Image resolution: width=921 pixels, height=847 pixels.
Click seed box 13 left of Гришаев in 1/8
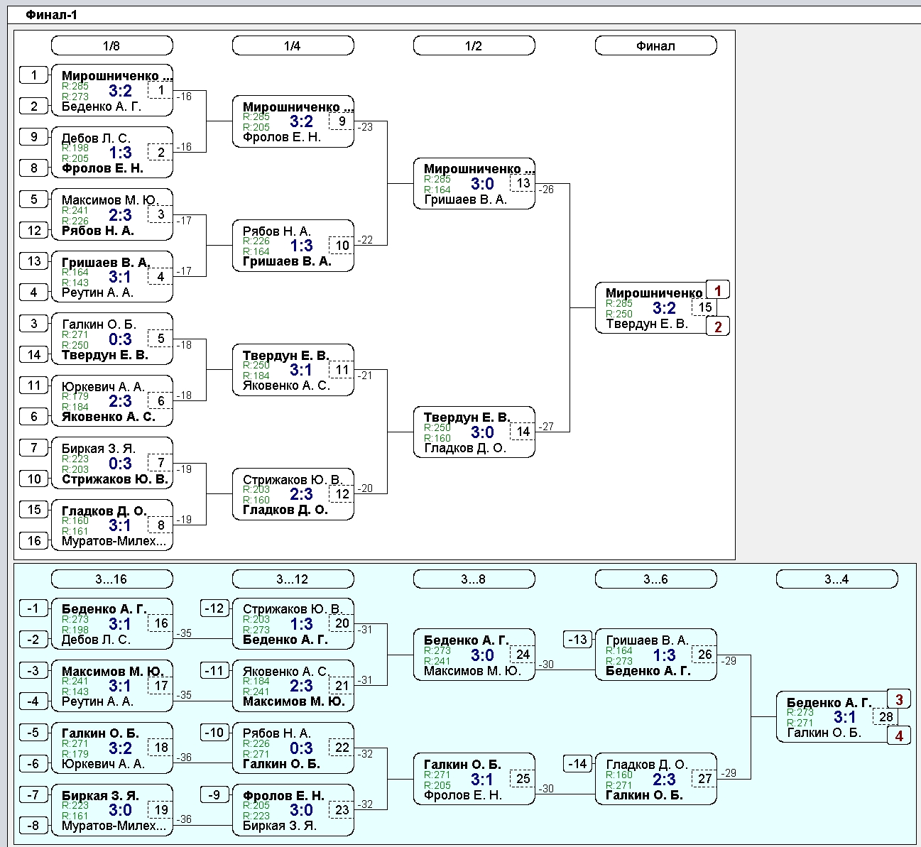[33, 261]
